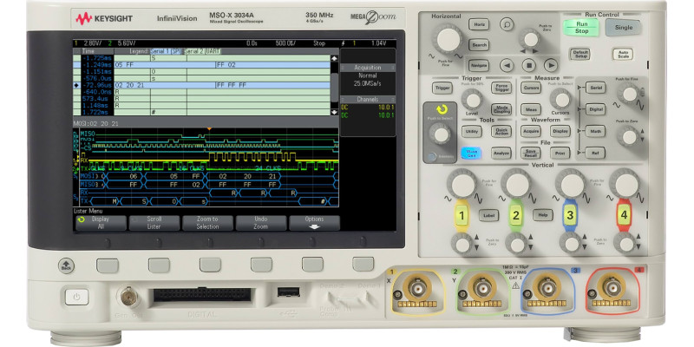694x347 pixels.
Task: Tap the Search key
Action: point(479,45)
